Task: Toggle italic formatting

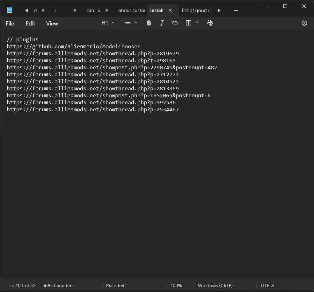Action: (x=162, y=23)
